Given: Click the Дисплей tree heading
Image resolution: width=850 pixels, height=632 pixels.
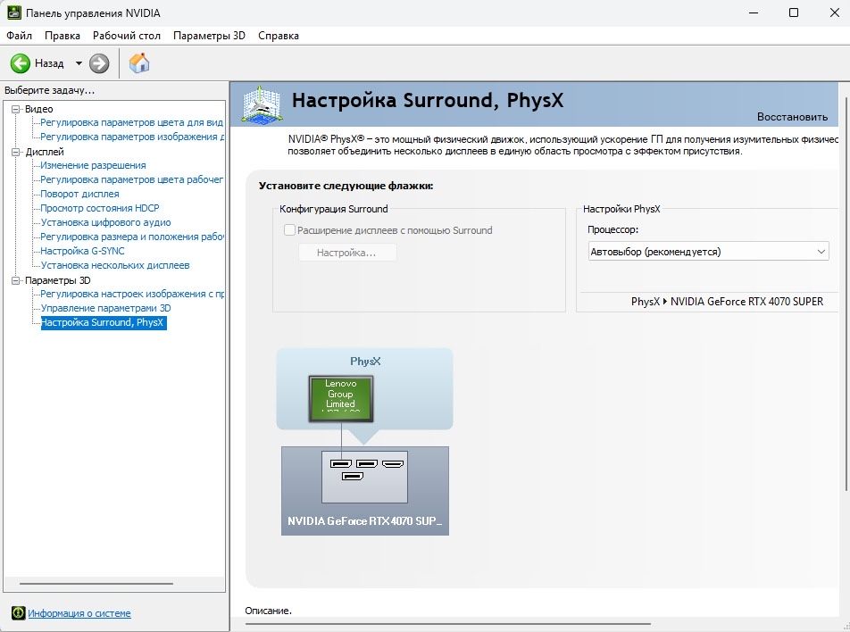Looking at the screenshot, I should pyautogui.click(x=45, y=152).
